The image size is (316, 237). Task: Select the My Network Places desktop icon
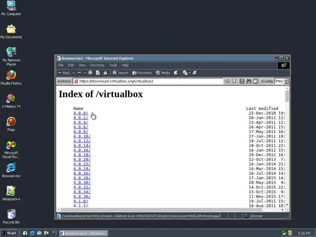tap(11, 56)
